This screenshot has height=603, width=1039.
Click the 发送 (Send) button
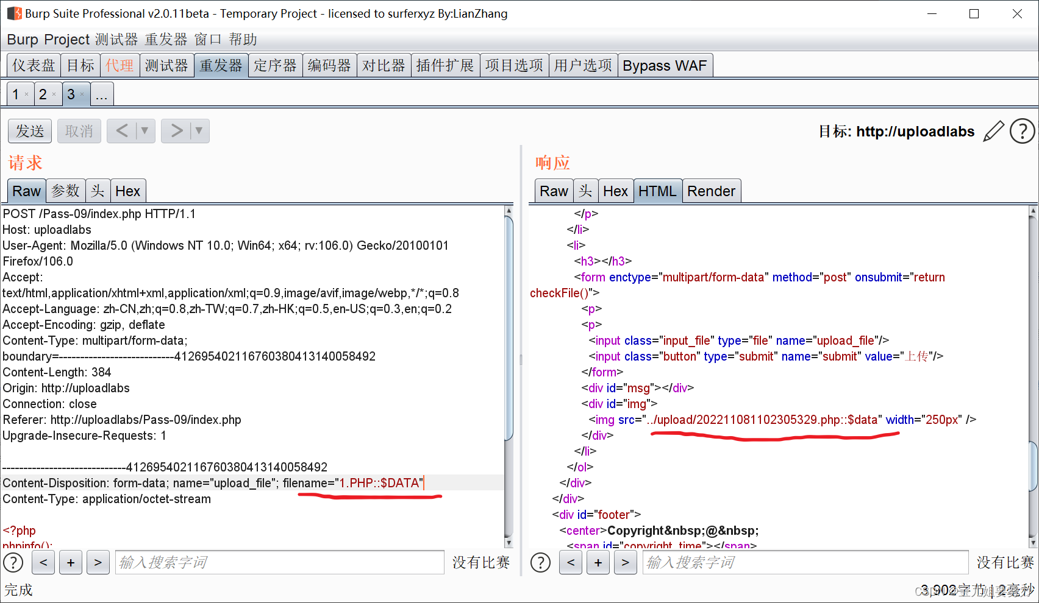pos(30,131)
